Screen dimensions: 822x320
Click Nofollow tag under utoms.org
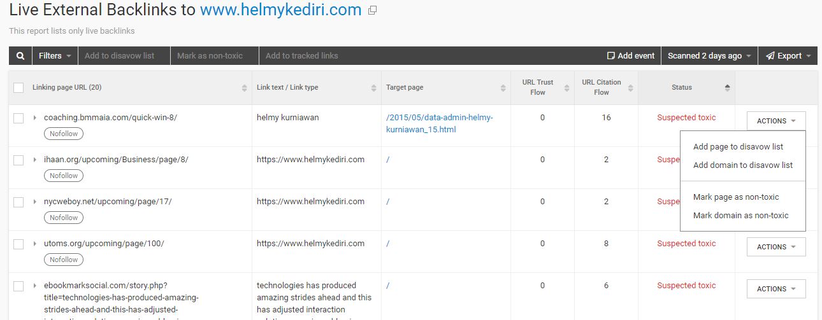click(x=64, y=260)
